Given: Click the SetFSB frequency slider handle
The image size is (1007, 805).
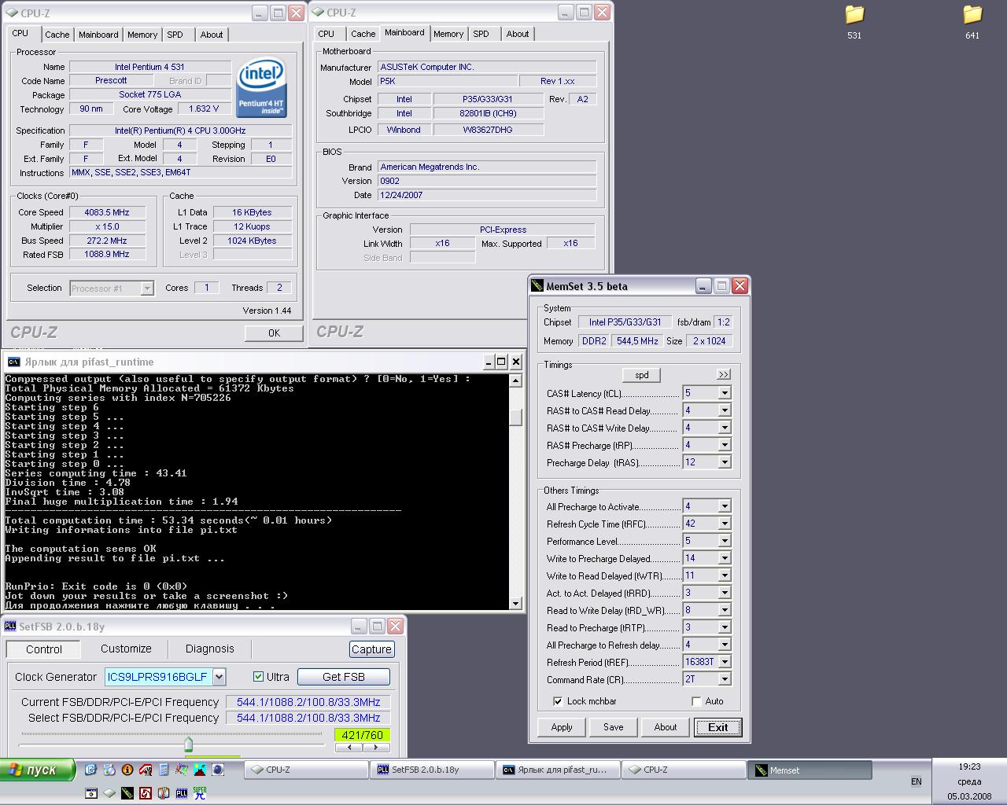Looking at the screenshot, I should pyautogui.click(x=188, y=744).
